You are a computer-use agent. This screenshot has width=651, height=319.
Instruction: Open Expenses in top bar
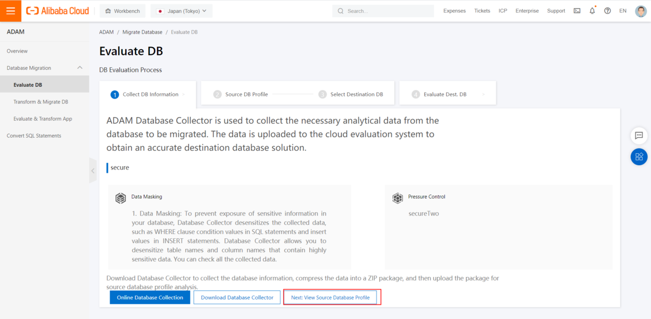pos(454,11)
